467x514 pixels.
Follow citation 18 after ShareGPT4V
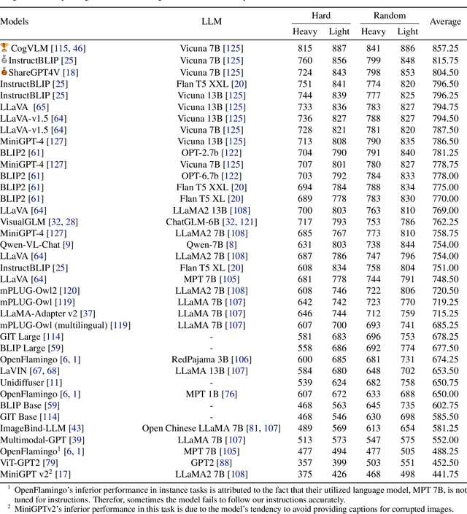click(x=70, y=72)
